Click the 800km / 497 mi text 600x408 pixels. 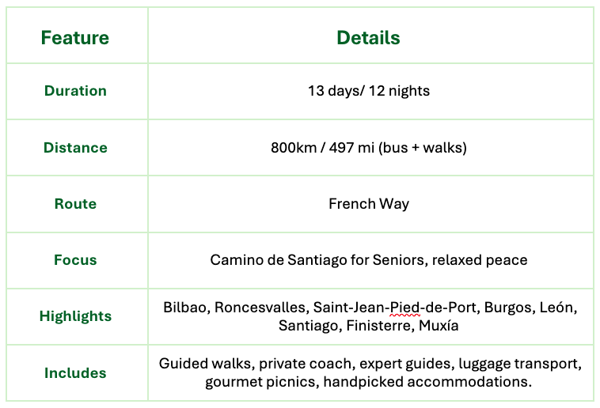coord(321,148)
